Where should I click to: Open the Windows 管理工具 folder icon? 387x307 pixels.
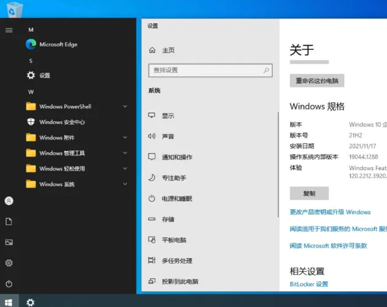(31, 153)
